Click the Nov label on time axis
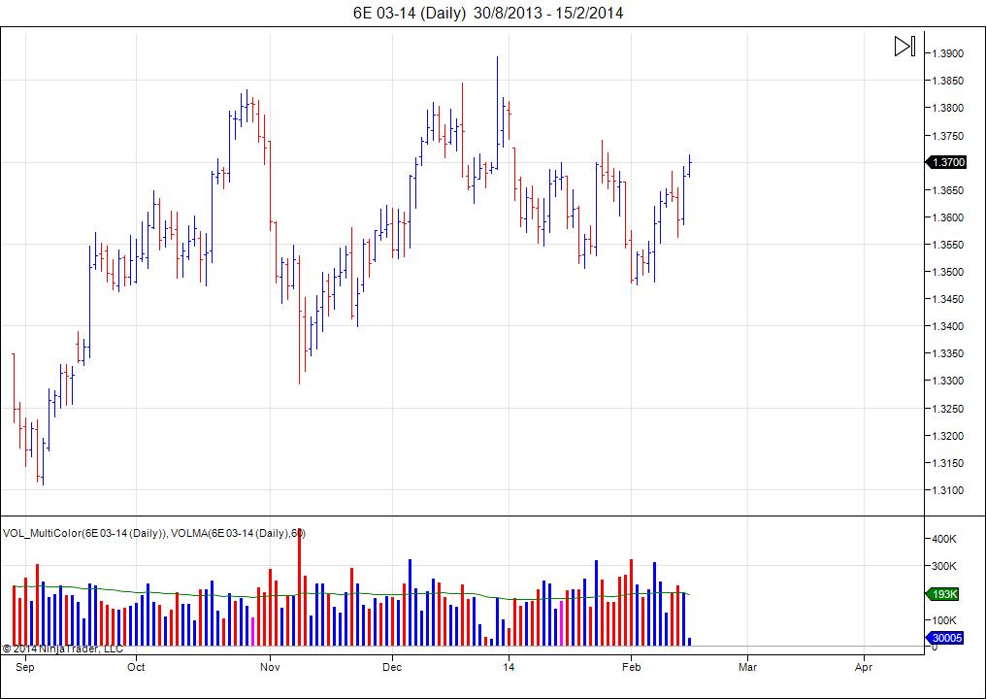The image size is (986, 699). pos(270,667)
